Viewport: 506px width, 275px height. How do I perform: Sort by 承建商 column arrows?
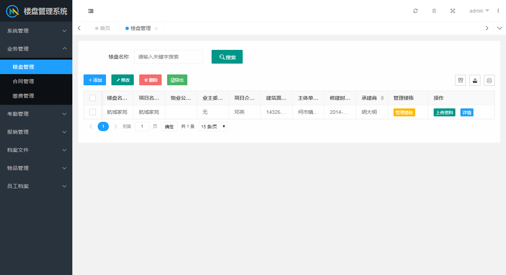pyautogui.click(x=382, y=98)
